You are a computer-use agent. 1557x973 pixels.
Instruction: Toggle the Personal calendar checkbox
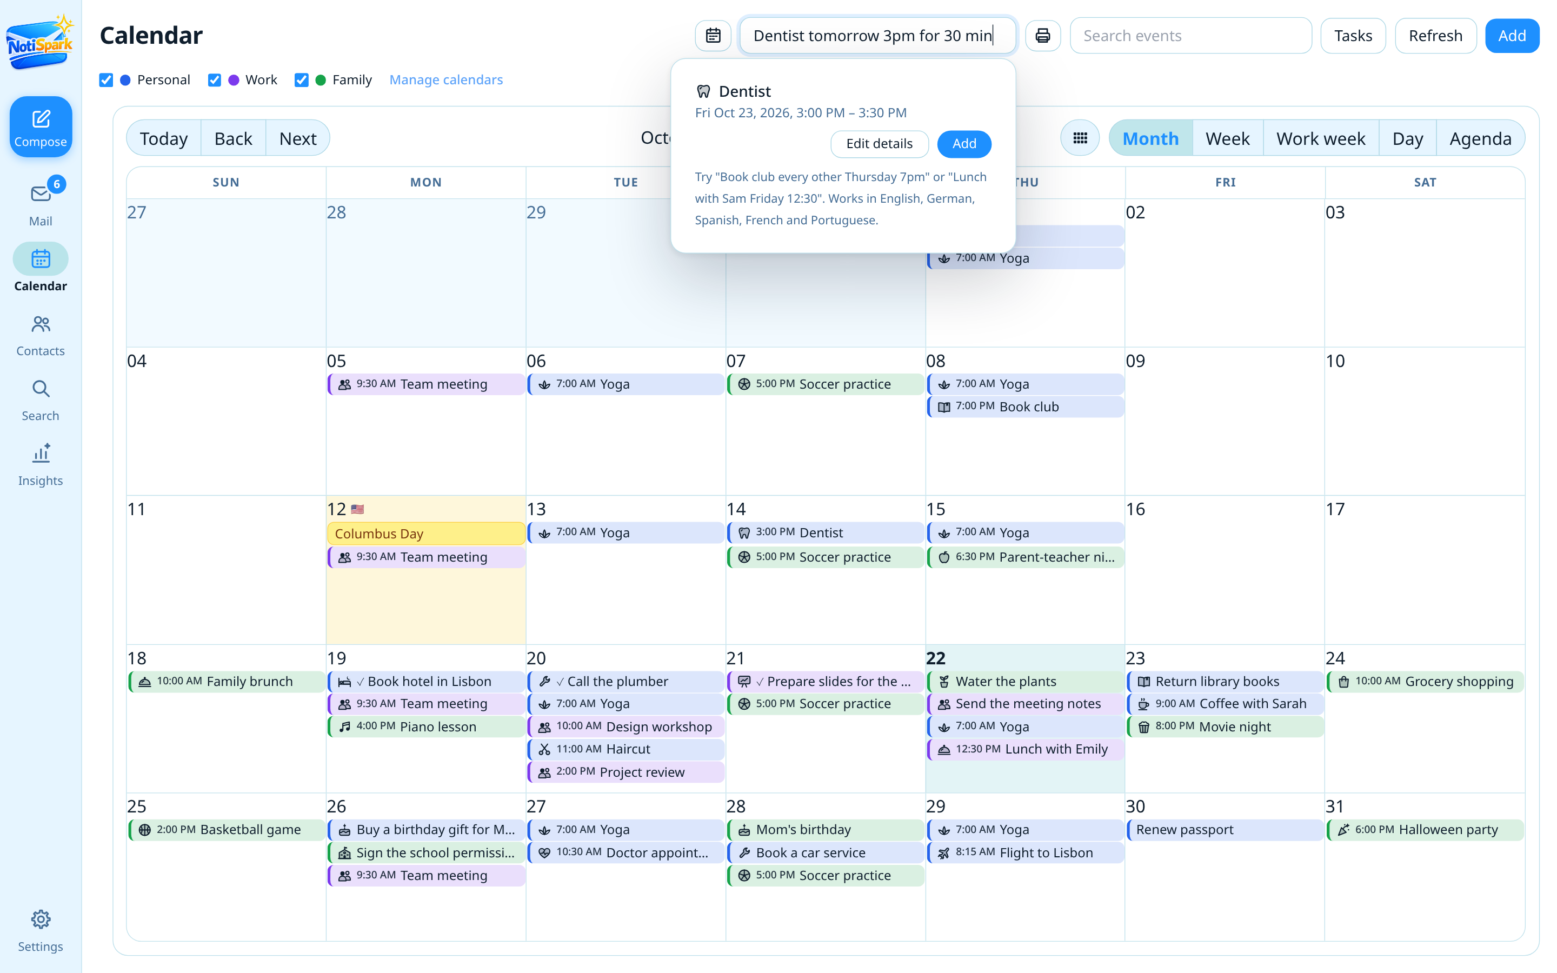coord(106,80)
